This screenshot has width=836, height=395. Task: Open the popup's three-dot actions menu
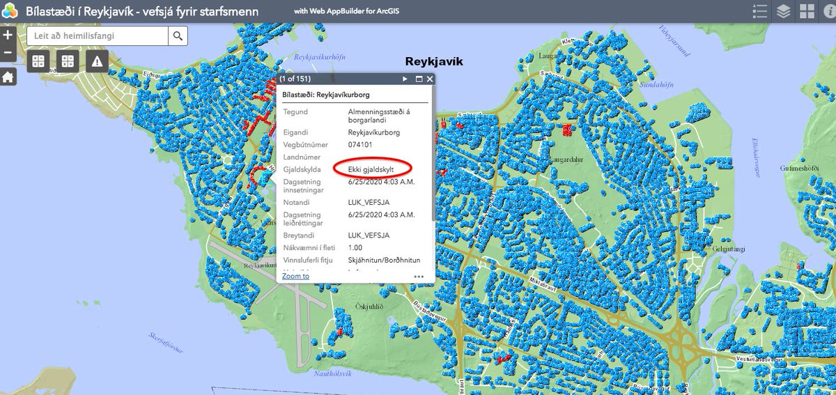(419, 276)
